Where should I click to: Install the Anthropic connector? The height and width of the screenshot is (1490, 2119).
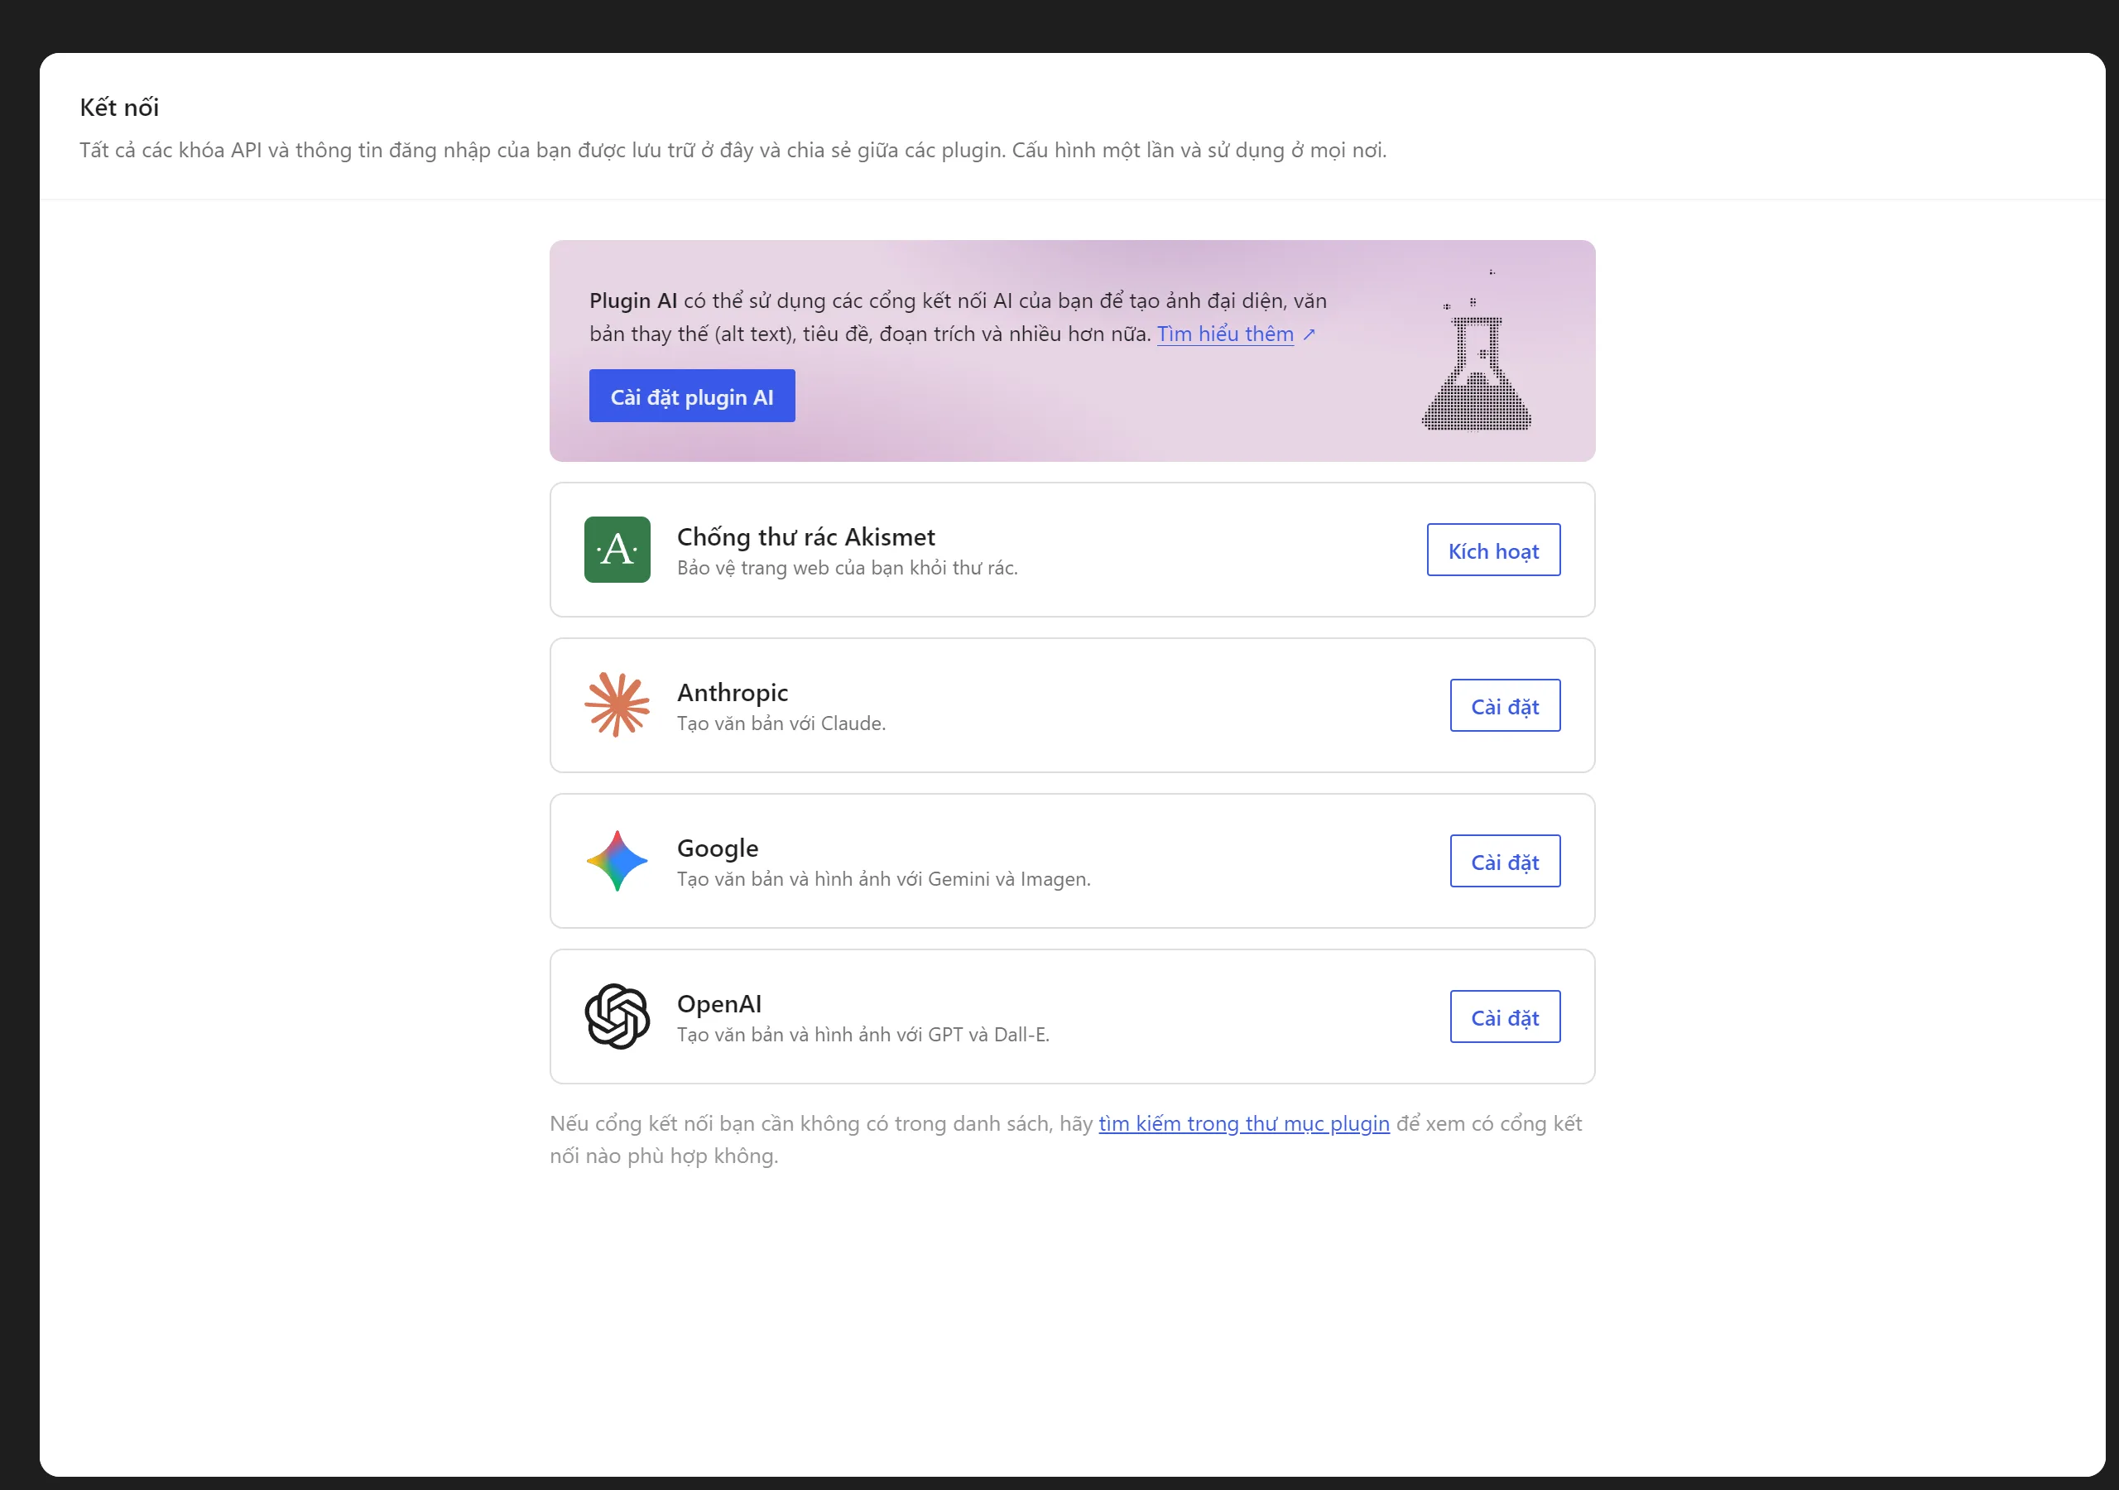click(1506, 705)
